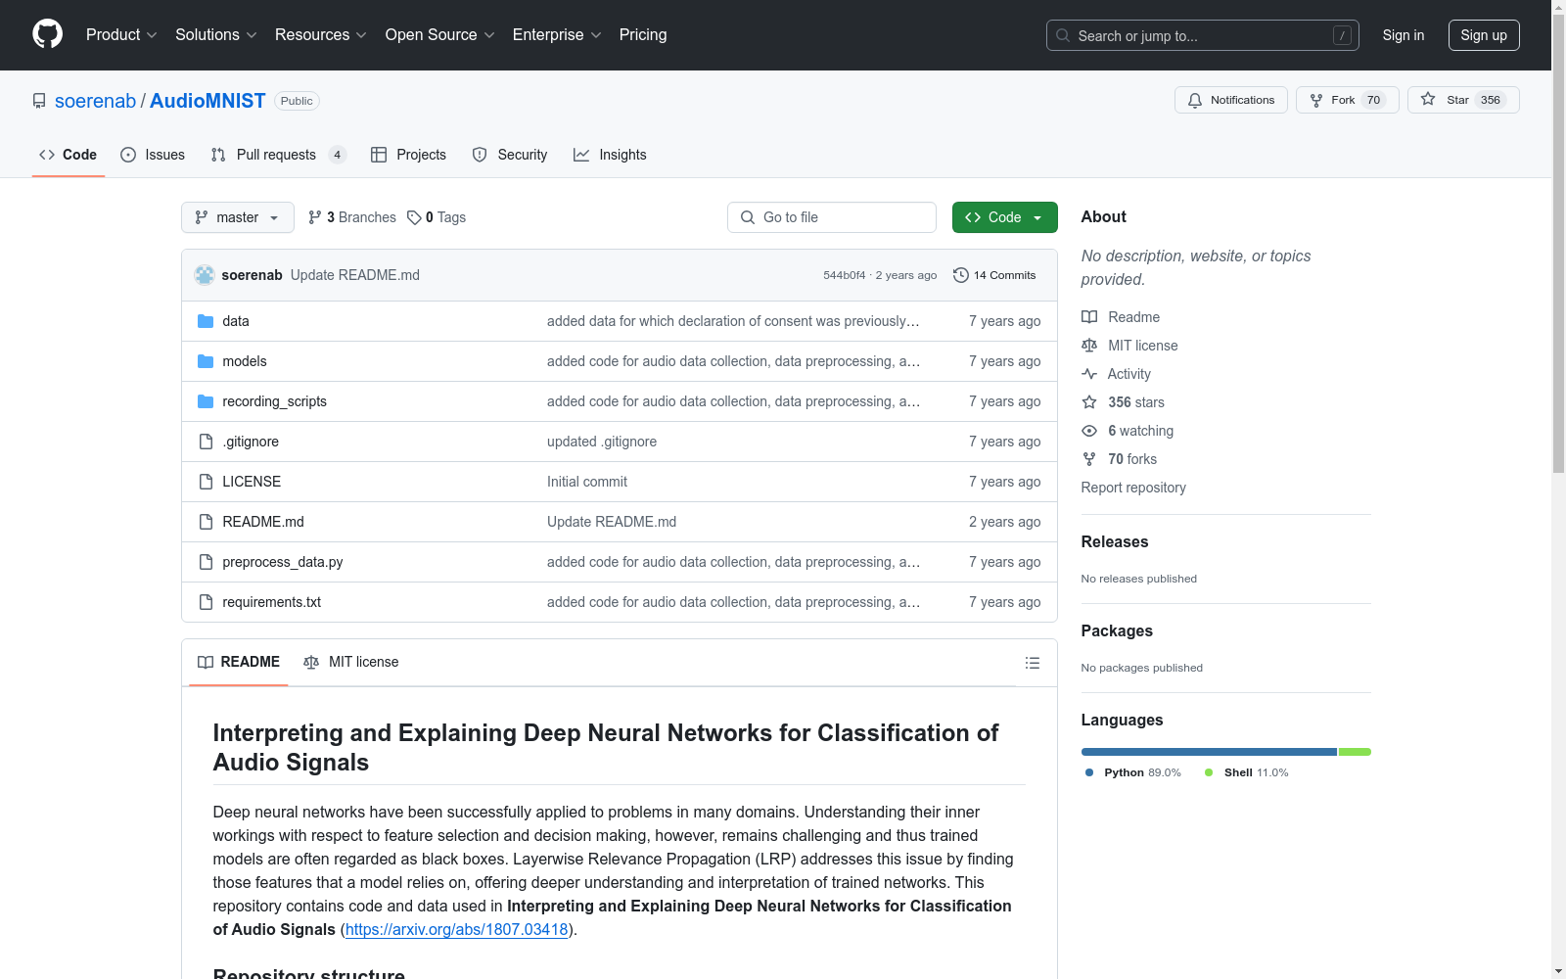Viewport: 1566px width, 979px height.
Task: Open the commit history clock icon
Action: (961, 275)
